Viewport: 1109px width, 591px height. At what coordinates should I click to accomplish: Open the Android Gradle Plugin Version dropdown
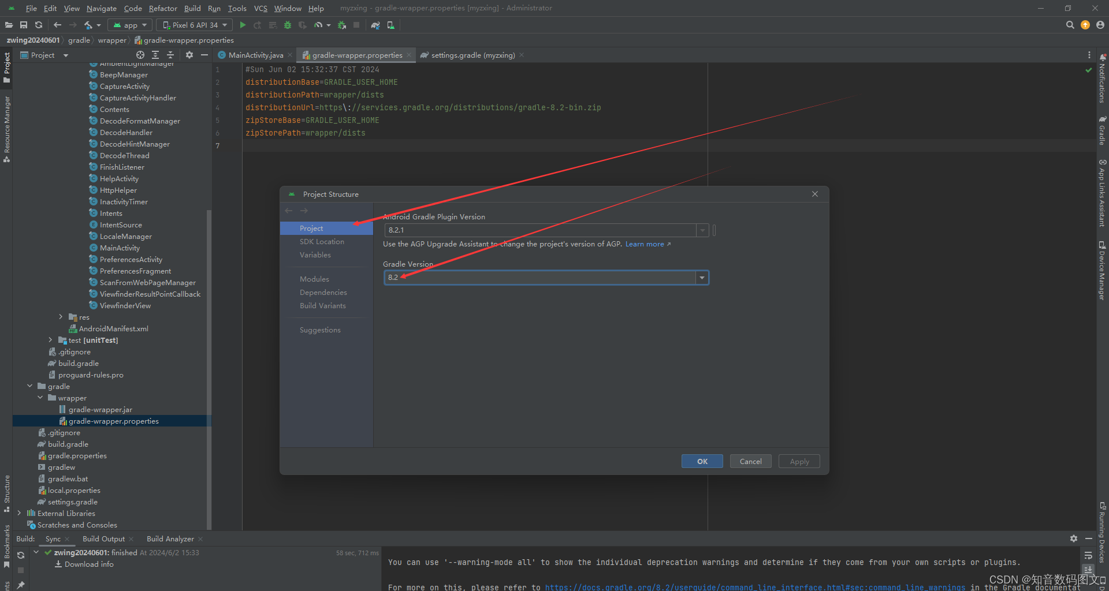point(702,230)
